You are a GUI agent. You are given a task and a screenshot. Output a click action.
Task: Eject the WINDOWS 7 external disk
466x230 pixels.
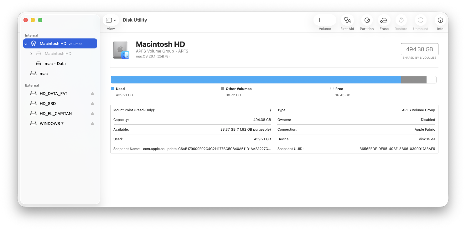pos(92,123)
